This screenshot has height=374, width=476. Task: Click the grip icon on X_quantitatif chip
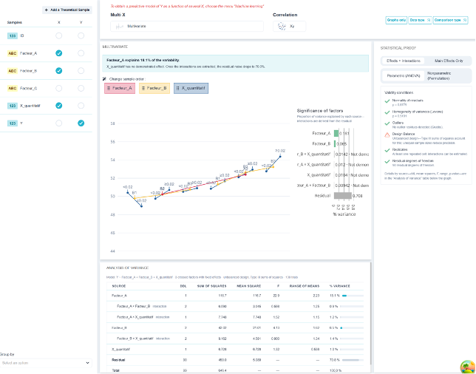(178, 89)
